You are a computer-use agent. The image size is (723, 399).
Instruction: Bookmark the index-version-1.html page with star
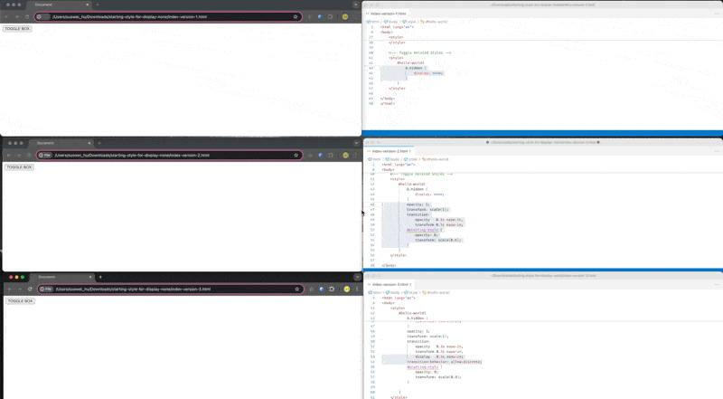pos(296,16)
